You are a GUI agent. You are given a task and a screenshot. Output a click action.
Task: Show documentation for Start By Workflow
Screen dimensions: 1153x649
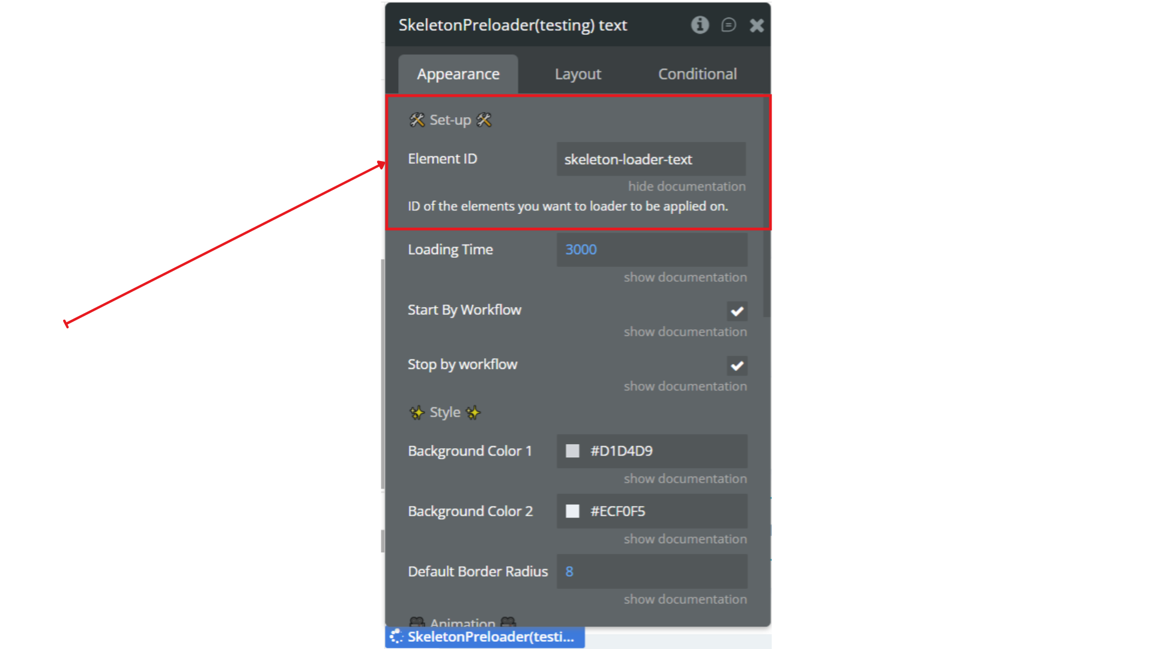[685, 332]
